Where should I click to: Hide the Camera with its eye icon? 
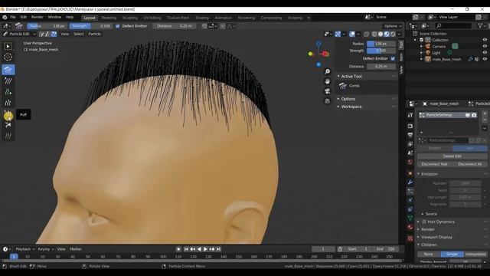485,46
